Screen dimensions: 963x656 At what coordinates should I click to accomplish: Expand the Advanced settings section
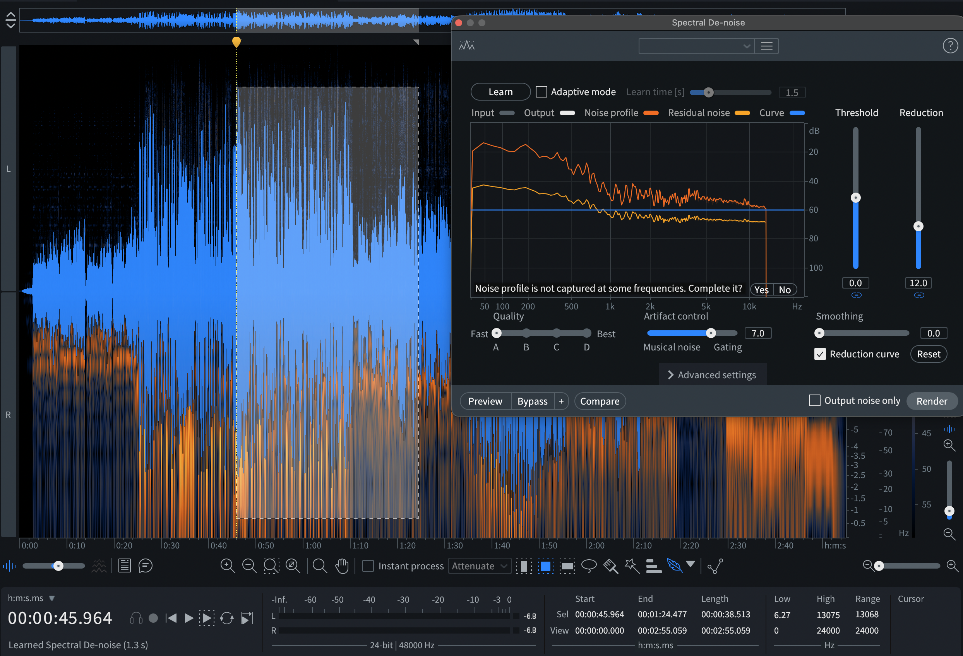pyautogui.click(x=713, y=374)
